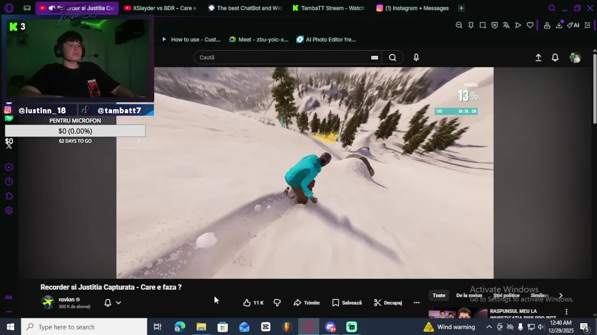Open YouTube notifications bell
This screenshot has height=335, width=597.
(555, 57)
